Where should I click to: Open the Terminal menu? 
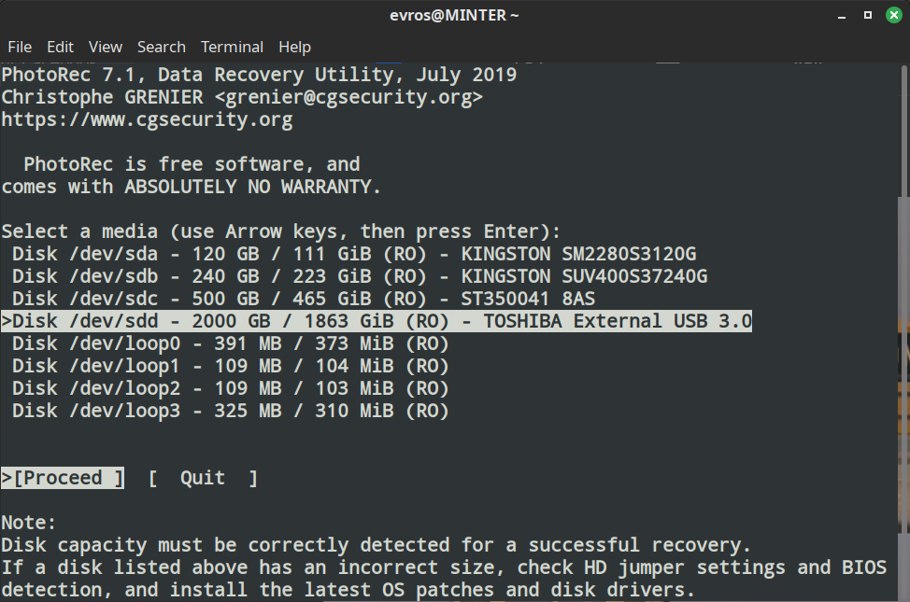[232, 47]
